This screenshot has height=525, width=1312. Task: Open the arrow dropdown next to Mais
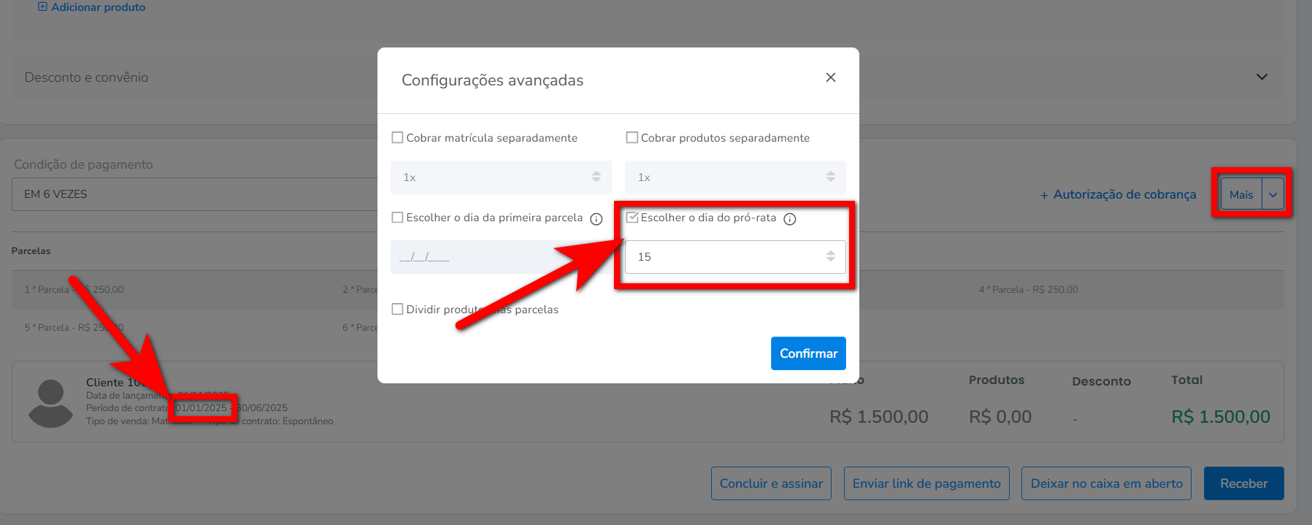click(1273, 195)
